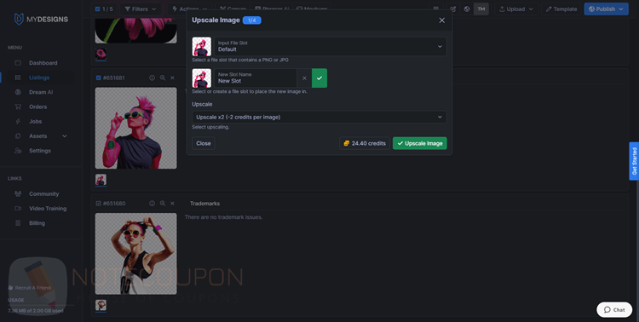
Task: Open Jobs from the sidebar
Action: [36, 122]
